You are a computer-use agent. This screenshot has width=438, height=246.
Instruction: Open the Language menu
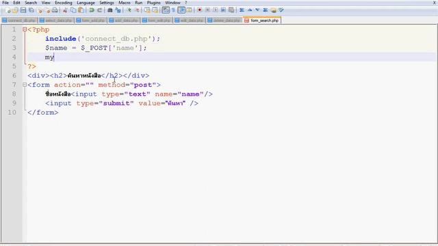86,3
